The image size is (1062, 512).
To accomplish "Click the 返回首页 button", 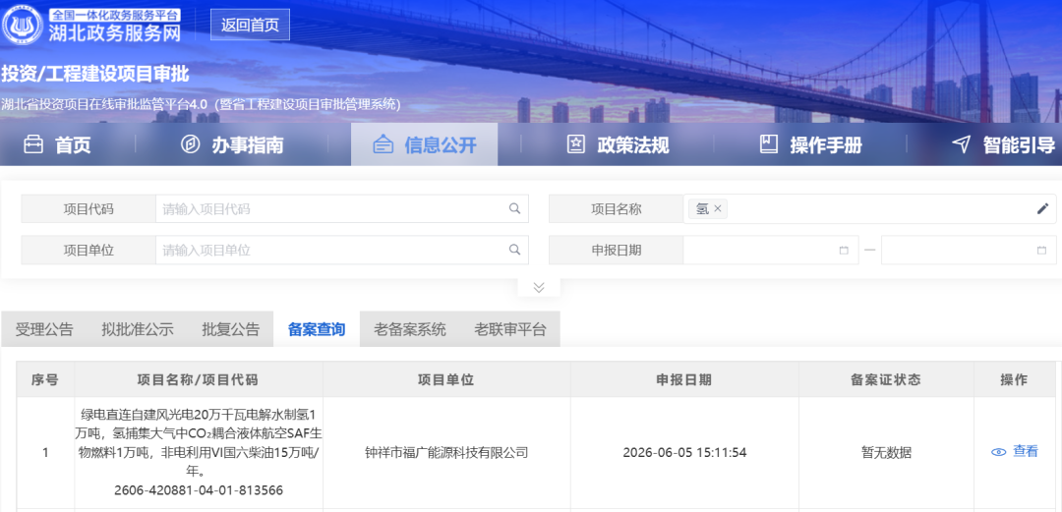I will 250,25.
